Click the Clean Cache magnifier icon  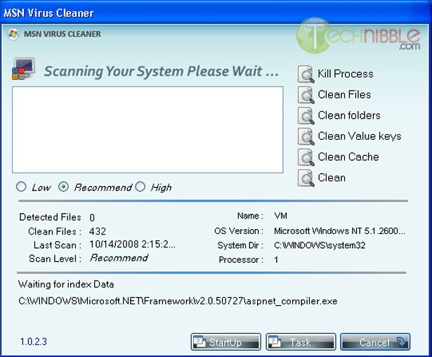point(306,157)
